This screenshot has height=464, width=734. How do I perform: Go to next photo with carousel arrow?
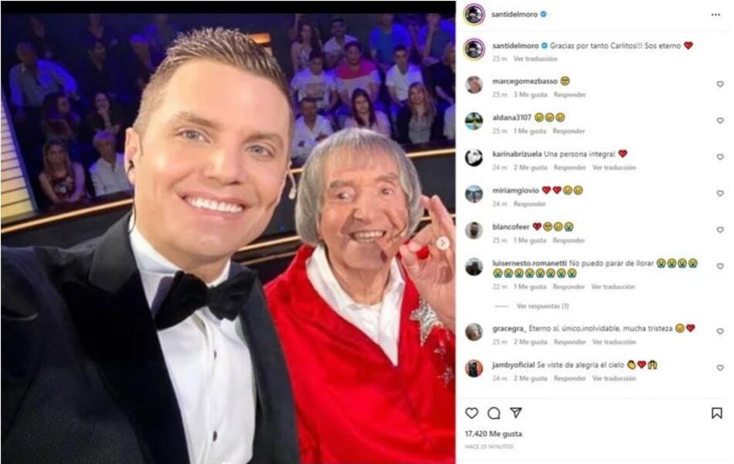pyautogui.click(x=443, y=243)
